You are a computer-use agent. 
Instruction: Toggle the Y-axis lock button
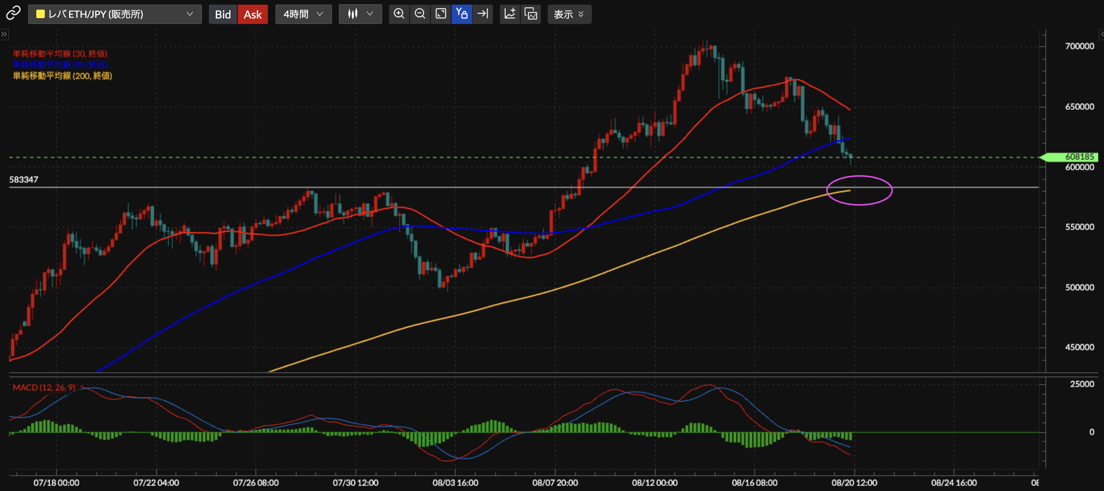point(462,14)
